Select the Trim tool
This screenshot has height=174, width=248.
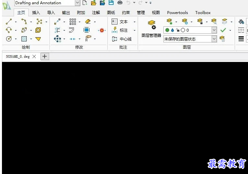[57, 30]
